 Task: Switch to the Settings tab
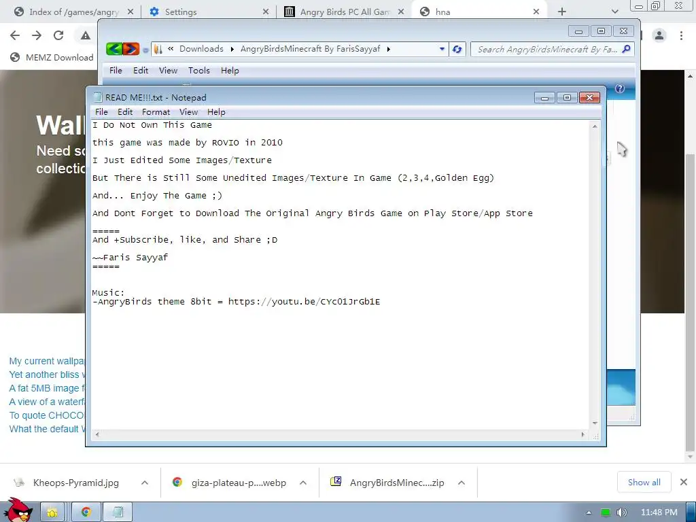click(209, 12)
